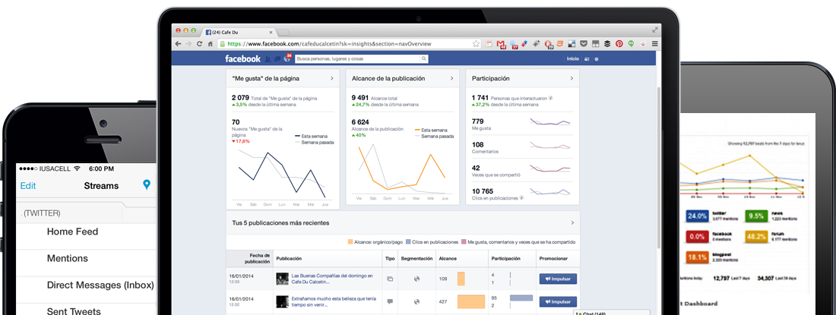836x315 pixels.
Task: Expand 'Tus 5 publicaciones más recientes' chevron
Action: click(x=572, y=223)
